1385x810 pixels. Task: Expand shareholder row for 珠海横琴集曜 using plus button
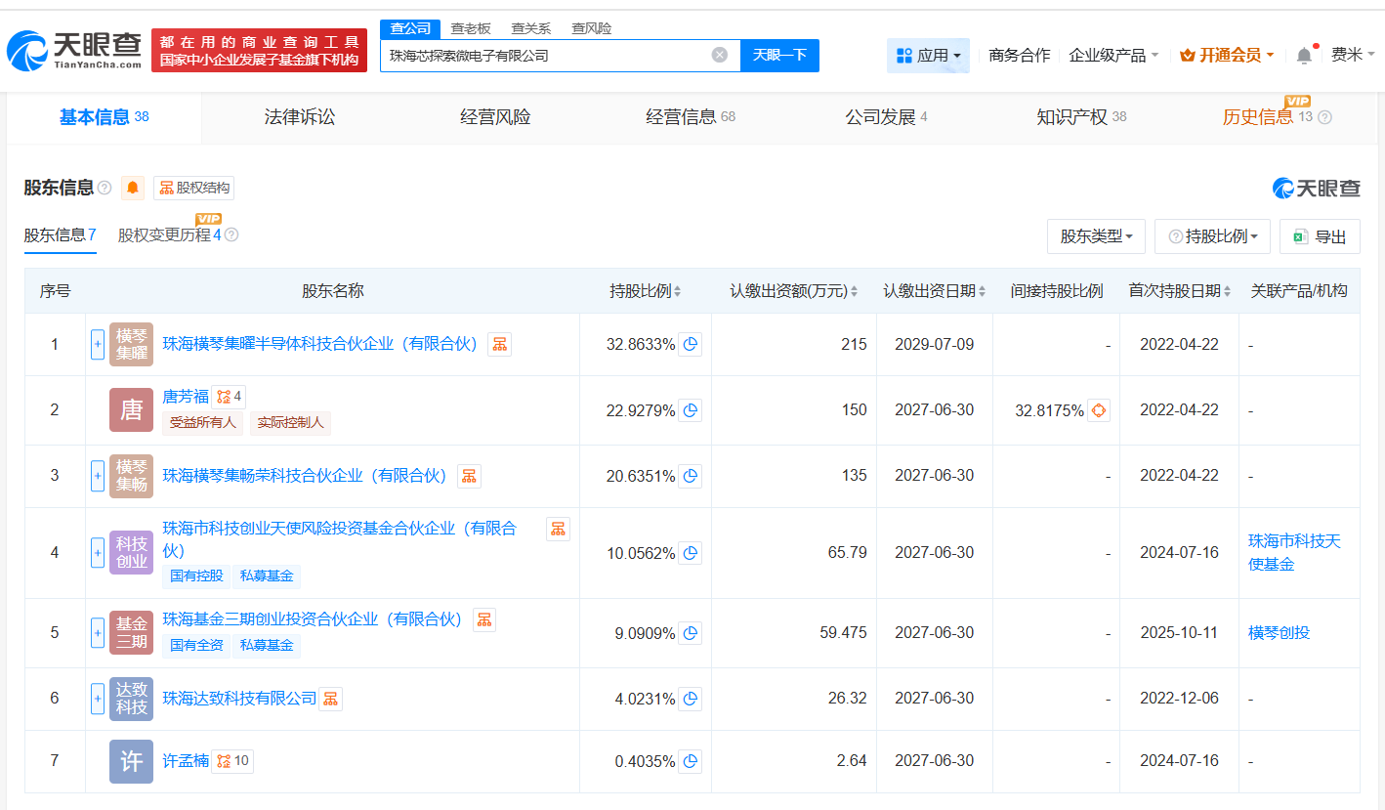pyautogui.click(x=98, y=344)
